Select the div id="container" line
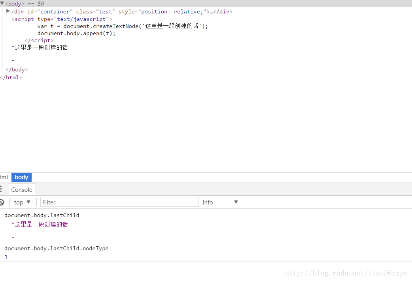This screenshot has width=412, height=281. tap(122, 11)
